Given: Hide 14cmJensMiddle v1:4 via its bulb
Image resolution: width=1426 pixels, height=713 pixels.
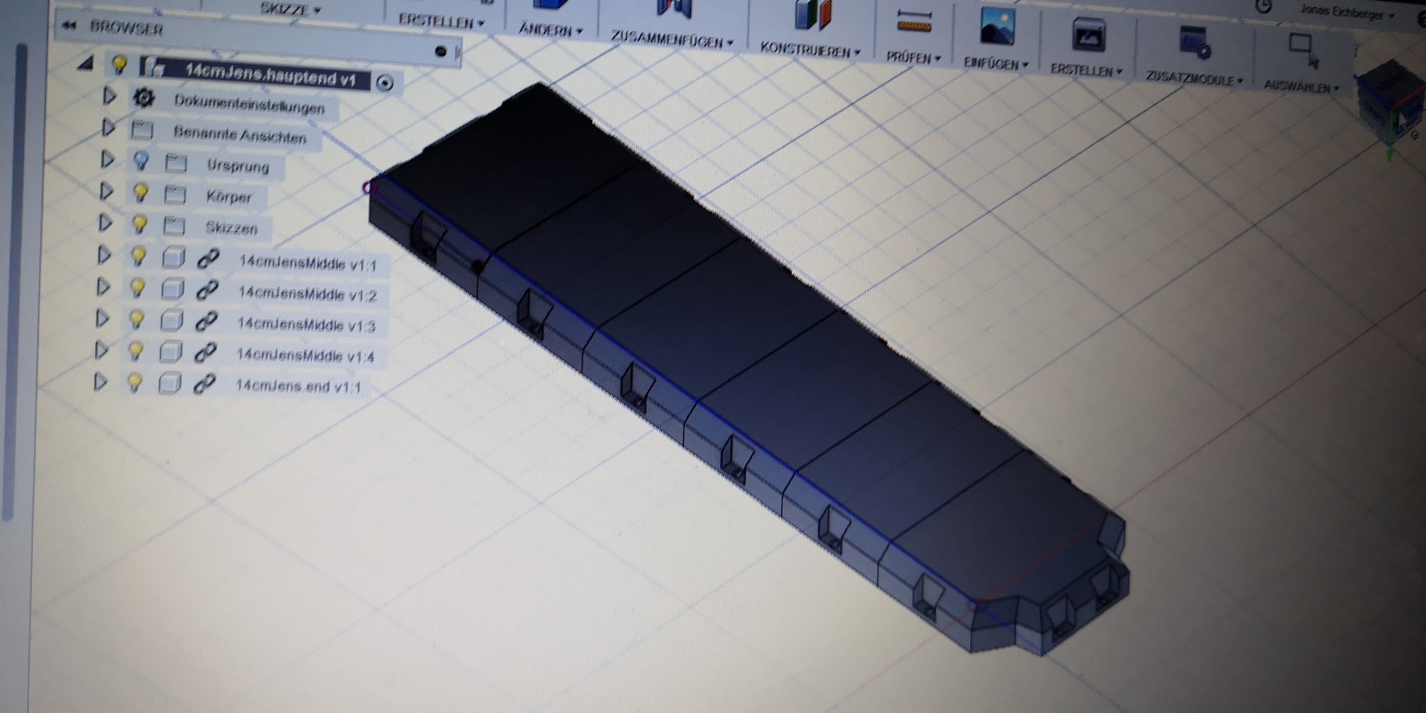Looking at the screenshot, I should (x=135, y=351).
